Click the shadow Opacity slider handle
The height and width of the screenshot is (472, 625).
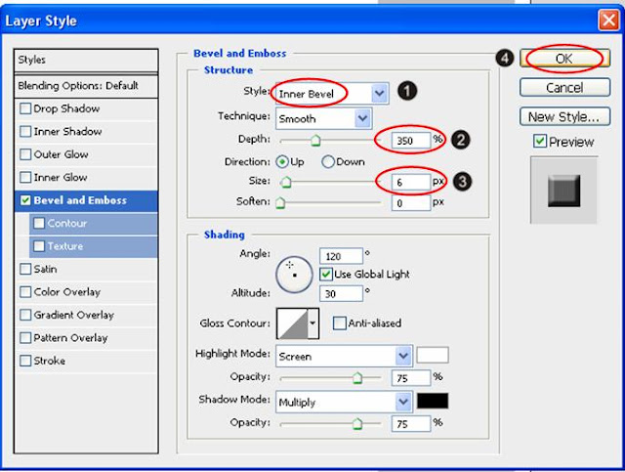357,424
